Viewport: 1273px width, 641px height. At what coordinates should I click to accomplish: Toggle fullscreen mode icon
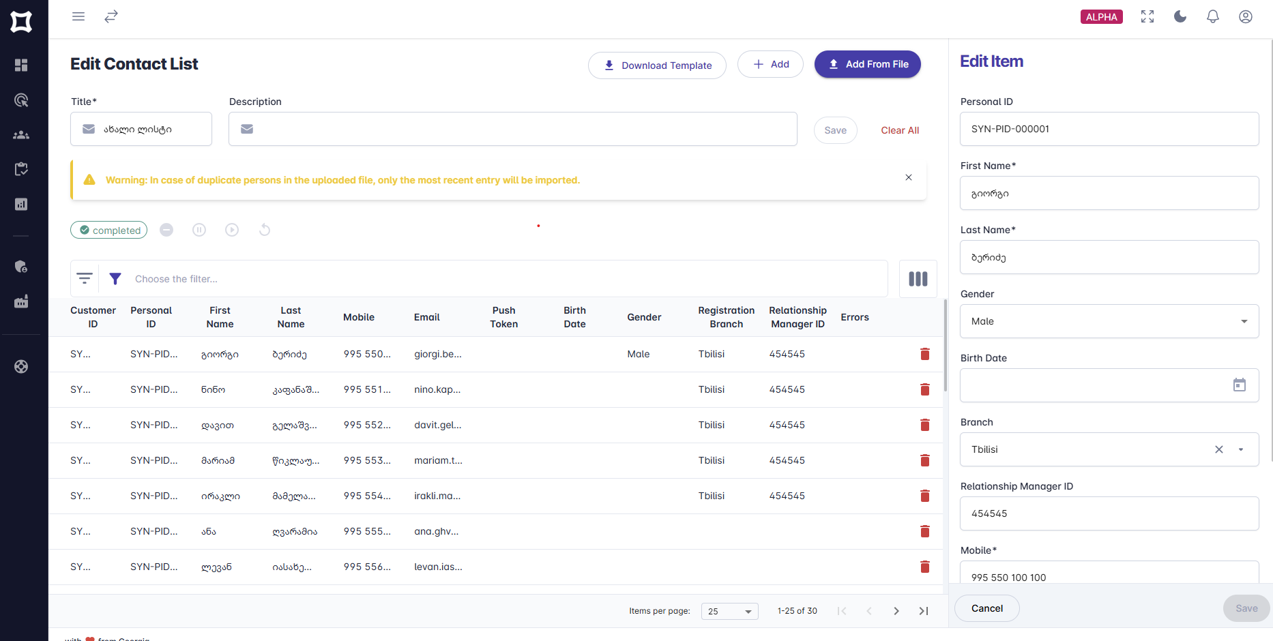coord(1147,17)
